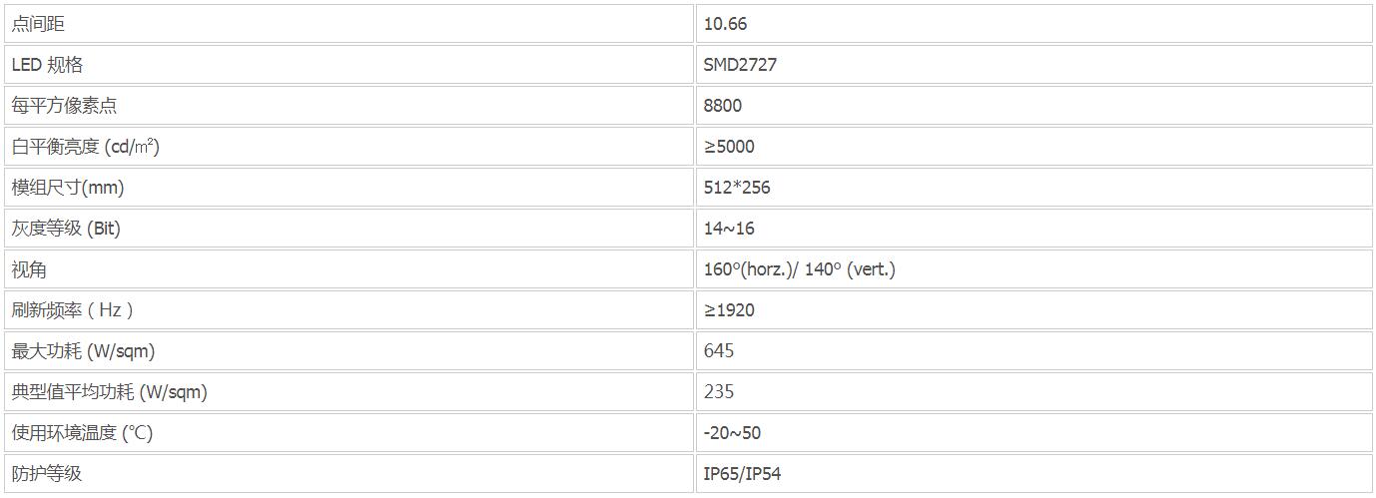Select the 645 max power value
This screenshot has width=1376, height=498.
tap(719, 351)
